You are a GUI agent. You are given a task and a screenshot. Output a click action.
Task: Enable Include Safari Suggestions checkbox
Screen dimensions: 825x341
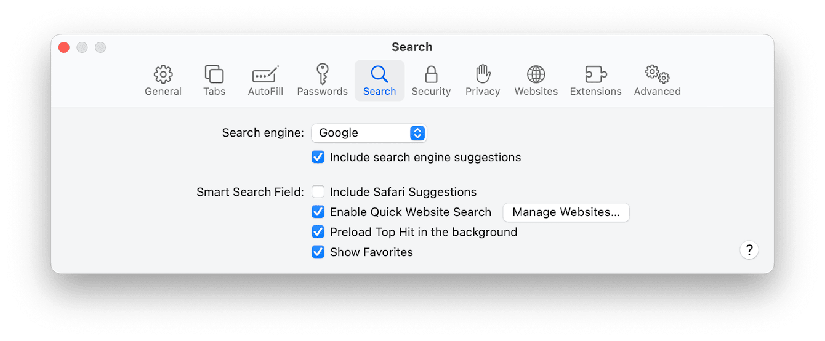(318, 192)
